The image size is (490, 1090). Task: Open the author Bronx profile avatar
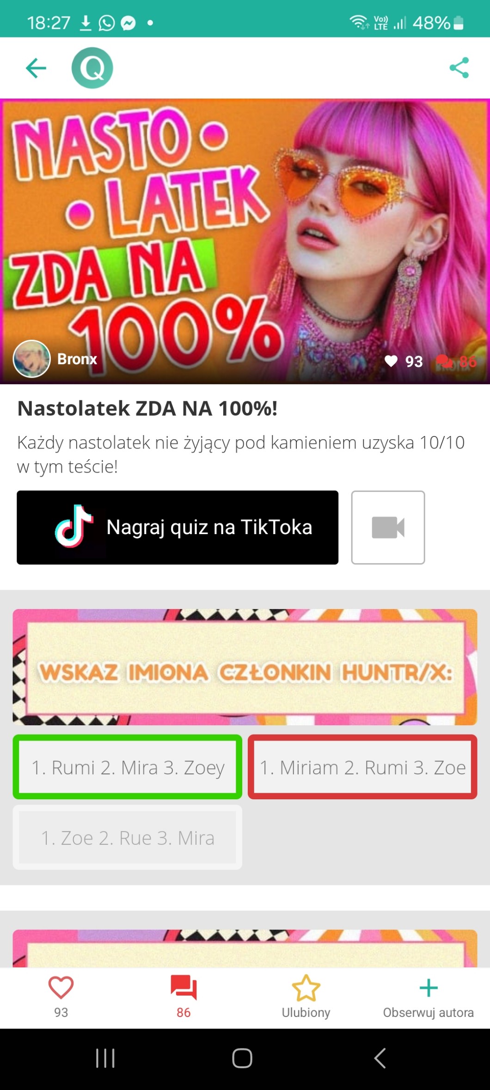pyautogui.click(x=31, y=359)
